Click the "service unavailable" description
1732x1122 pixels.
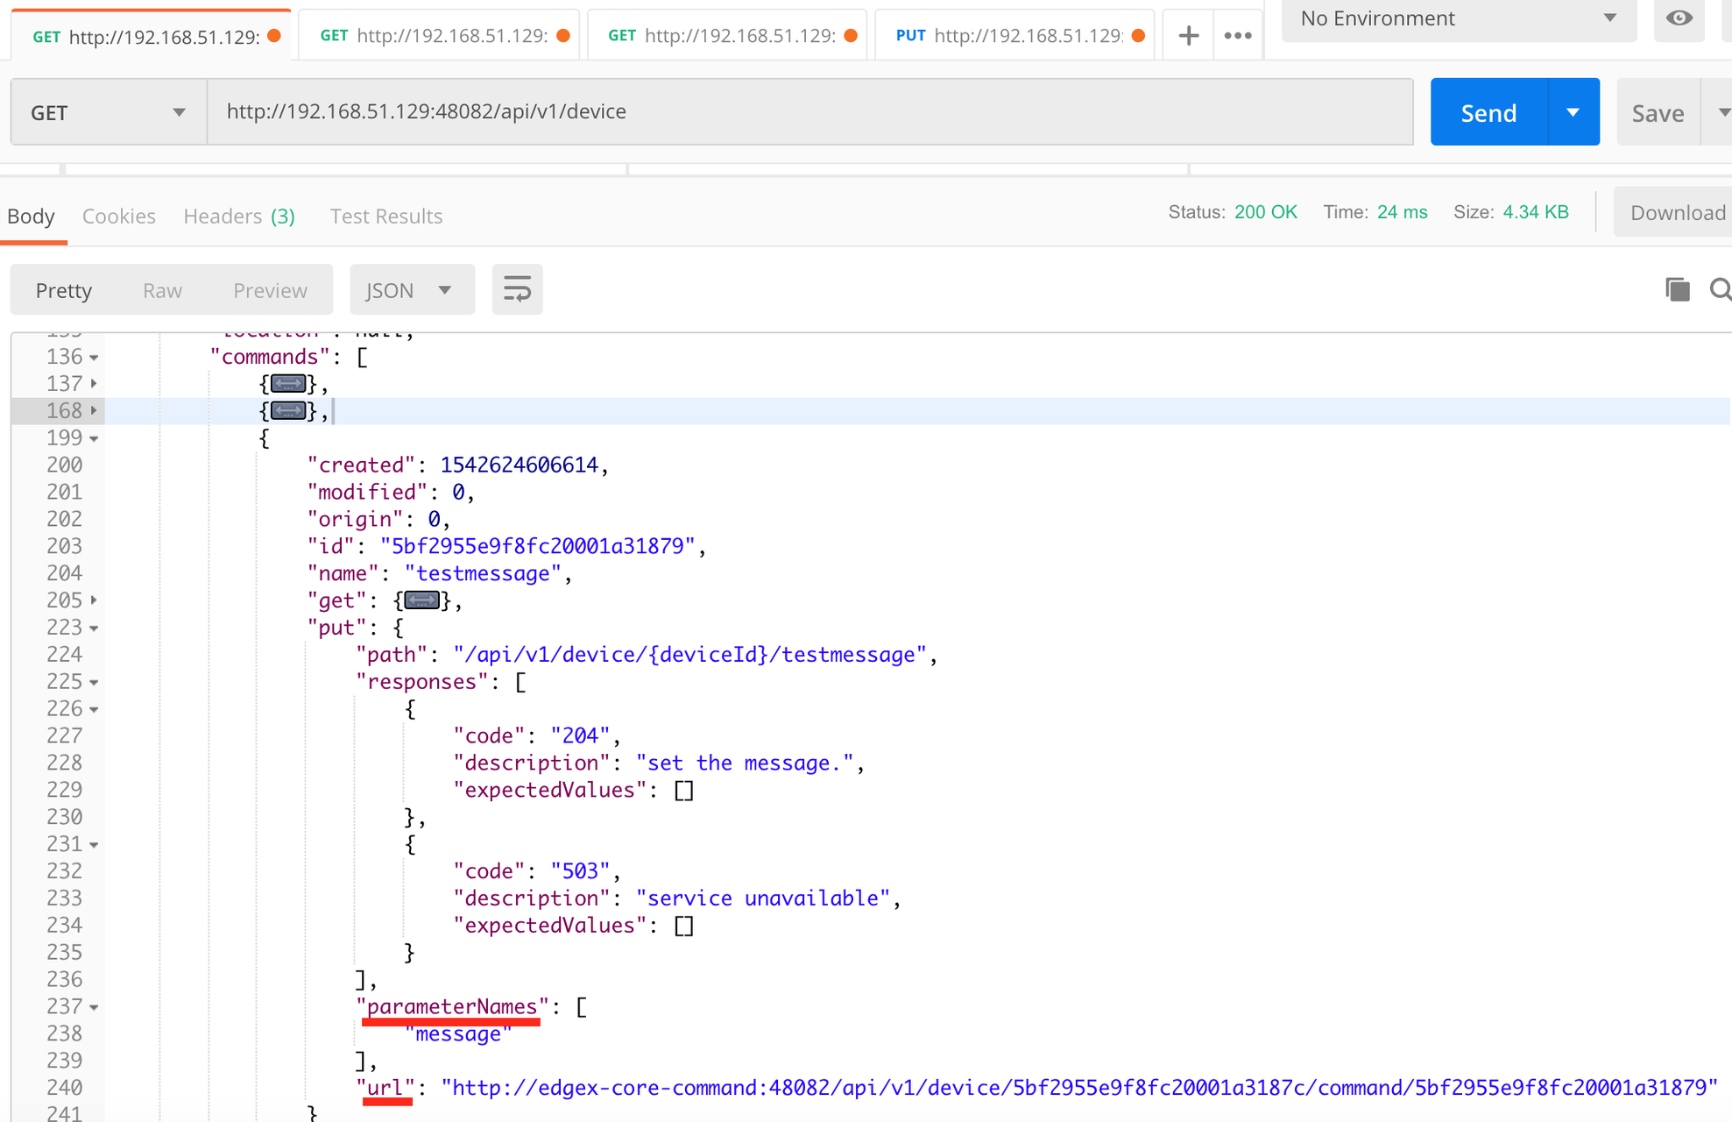click(763, 898)
